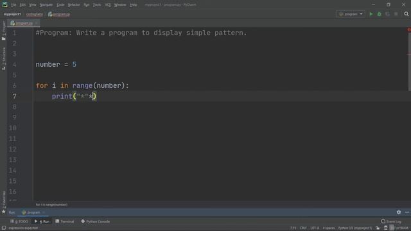The width and height of the screenshot is (411, 231).
Task: Open the Project tool window sidebar button
Action: click(x=4, y=31)
